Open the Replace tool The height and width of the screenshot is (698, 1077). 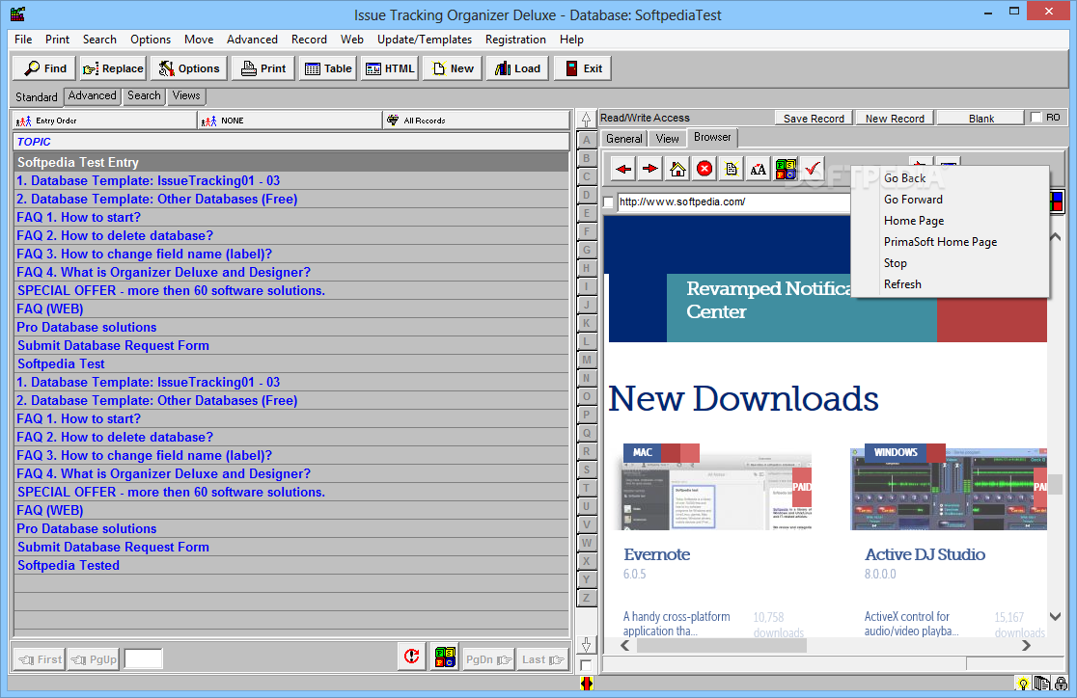click(x=113, y=68)
